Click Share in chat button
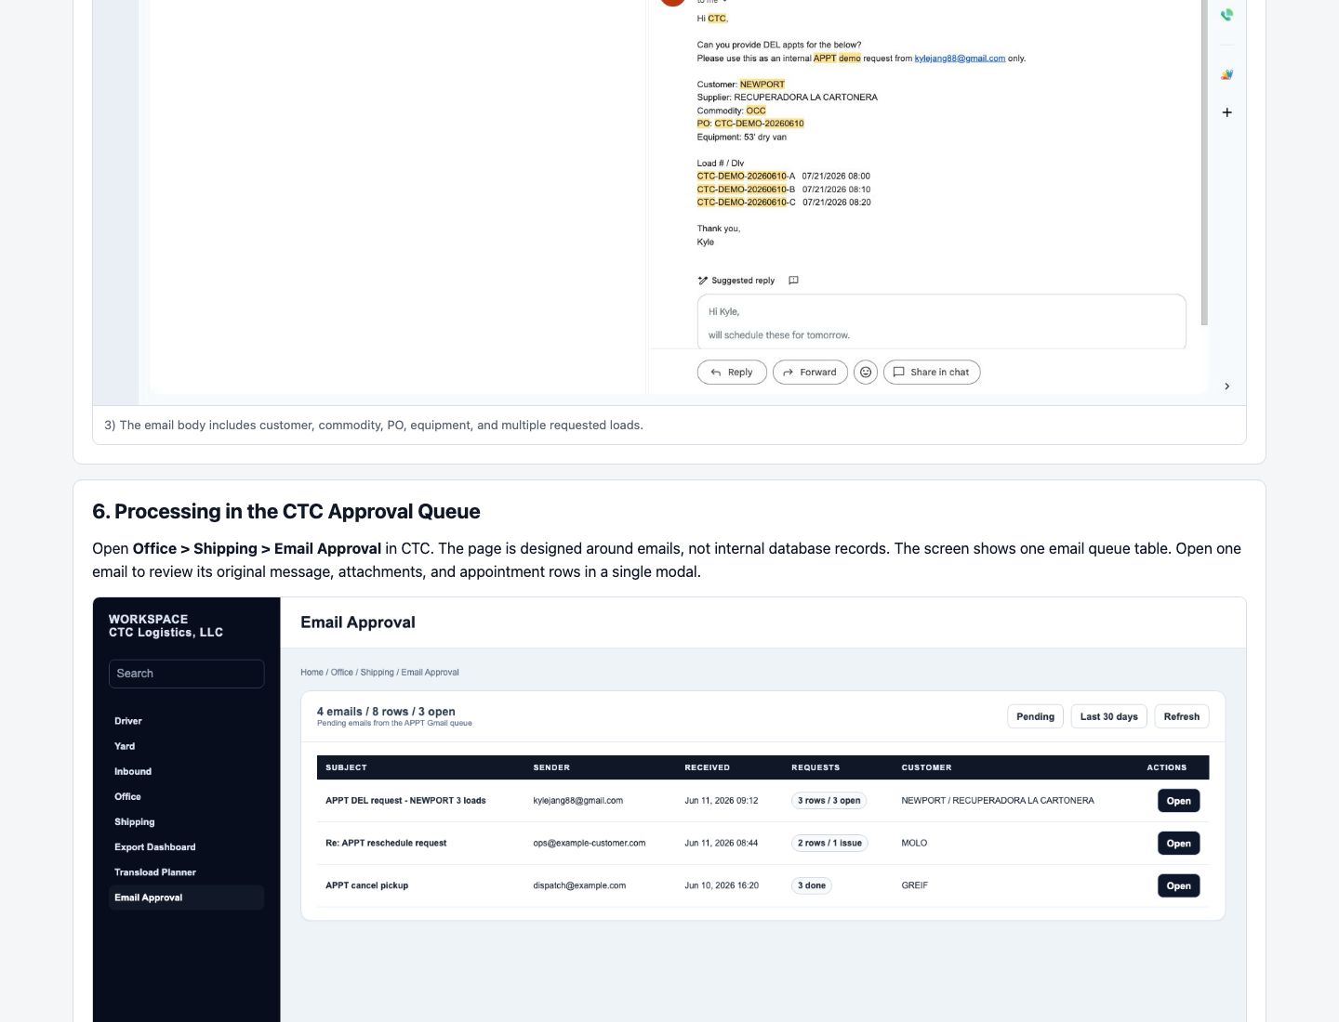1339x1022 pixels. pyautogui.click(x=932, y=372)
